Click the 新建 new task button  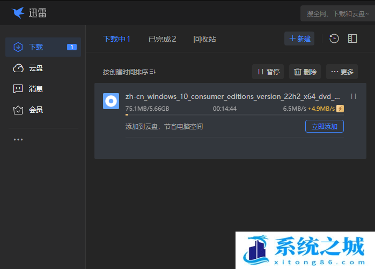(299, 39)
